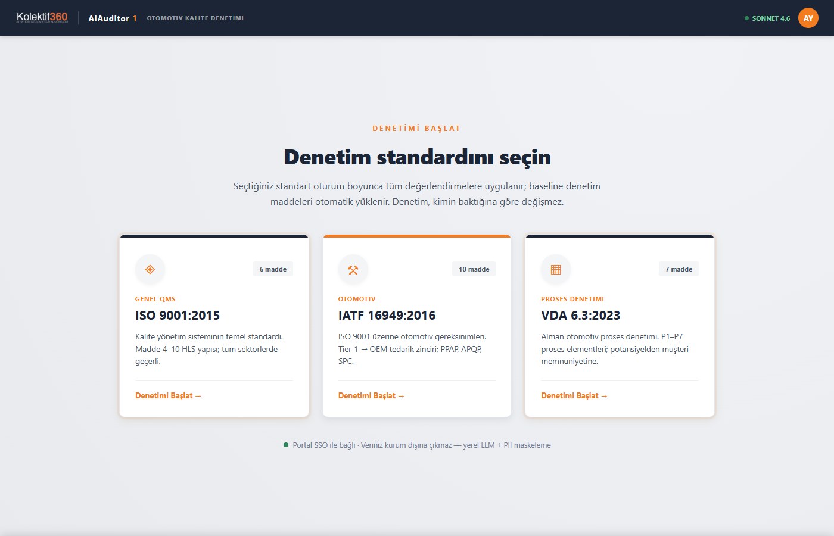Viewport: 834px width, 536px height.
Task: Click the hammer icon on IATF 16949:2016 card
Action: (x=353, y=269)
